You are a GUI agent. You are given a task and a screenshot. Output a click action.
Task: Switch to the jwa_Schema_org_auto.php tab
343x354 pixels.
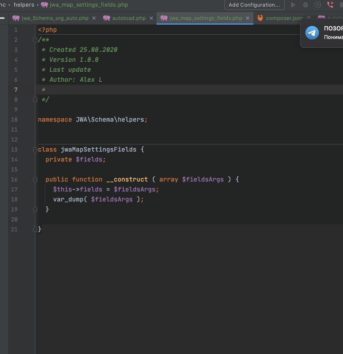55,18
